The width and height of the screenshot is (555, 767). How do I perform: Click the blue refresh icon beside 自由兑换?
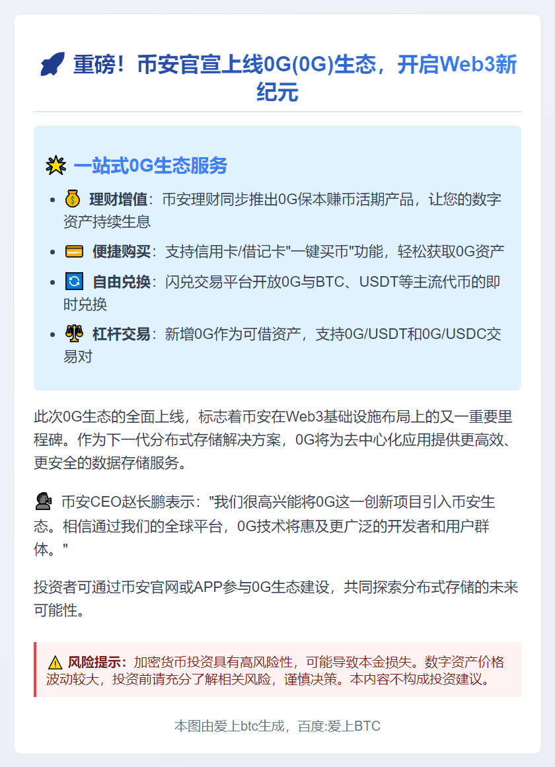(75, 281)
